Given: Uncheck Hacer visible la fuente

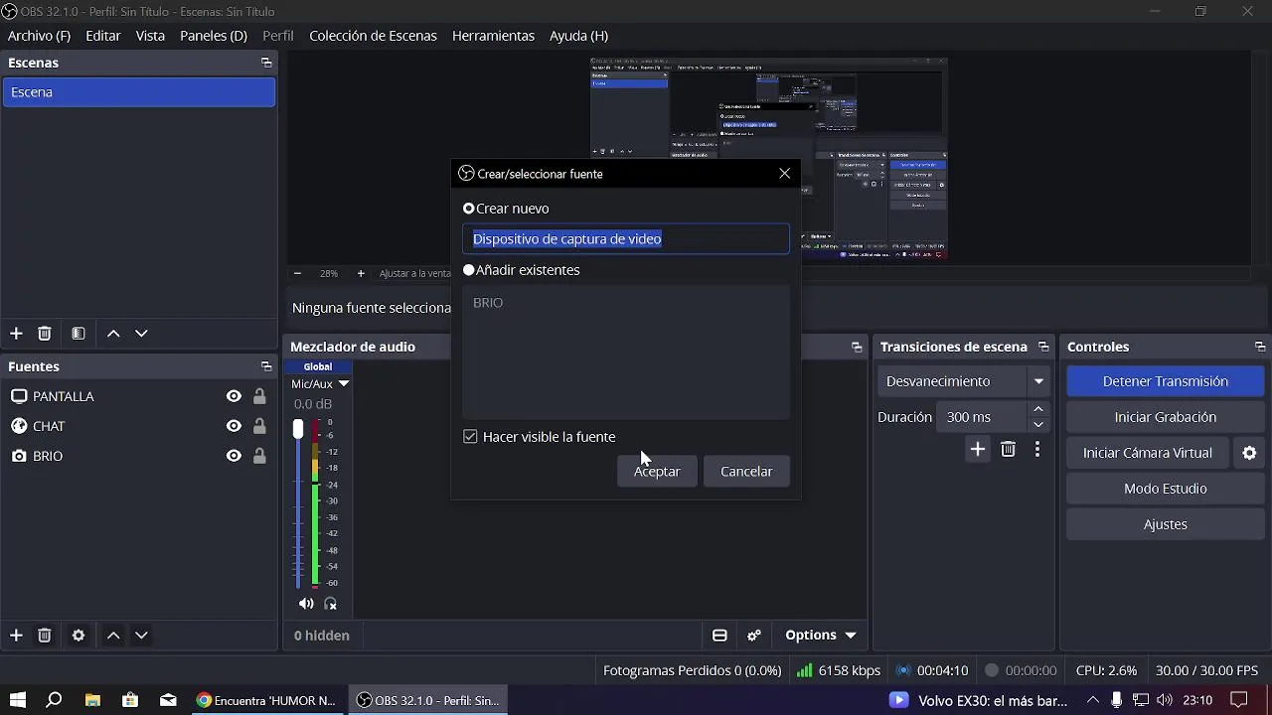Looking at the screenshot, I should pyautogui.click(x=470, y=437).
